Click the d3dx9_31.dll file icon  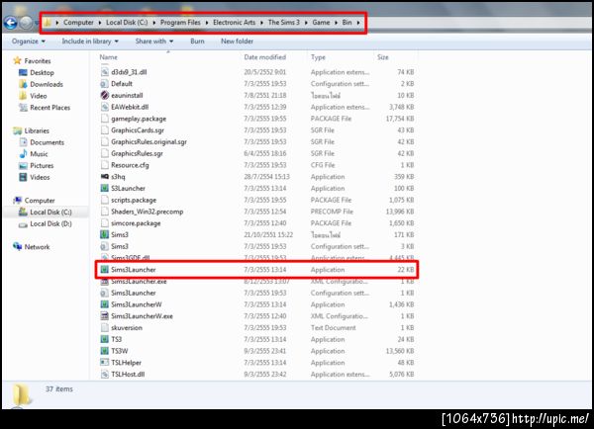click(105, 72)
